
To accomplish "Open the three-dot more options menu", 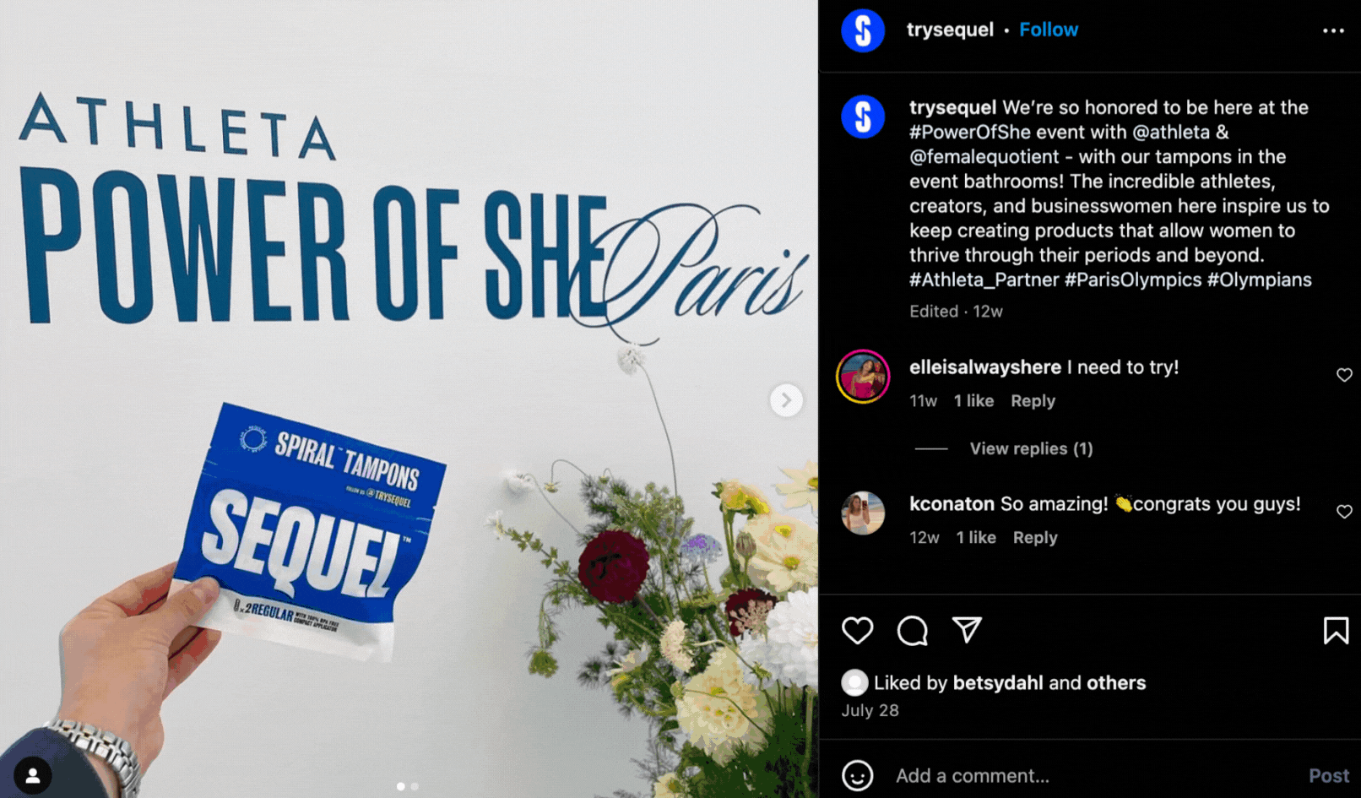I will pyautogui.click(x=1333, y=30).
